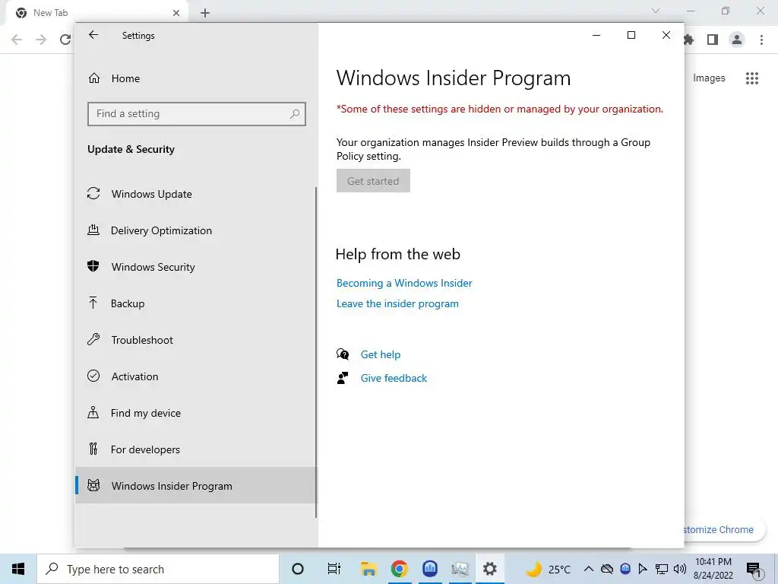Click Chrome's forward navigation arrow
The width and height of the screenshot is (778, 584).
tap(41, 40)
